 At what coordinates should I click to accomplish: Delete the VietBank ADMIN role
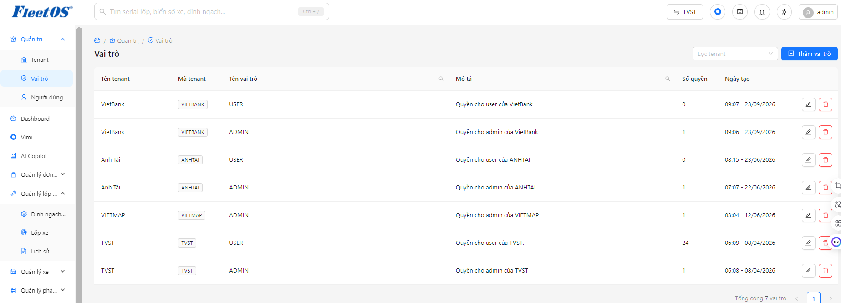826,132
